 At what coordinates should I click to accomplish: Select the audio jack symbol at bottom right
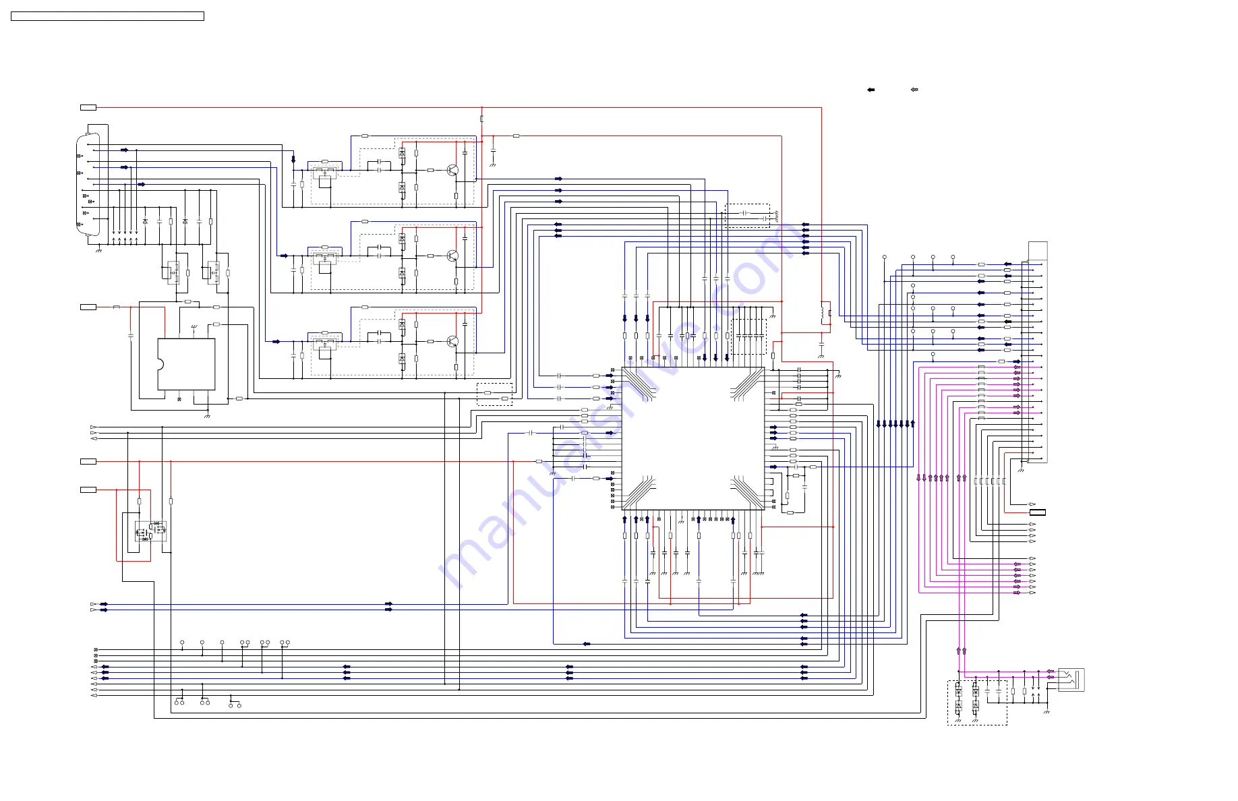pyautogui.click(x=1071, y=680)
